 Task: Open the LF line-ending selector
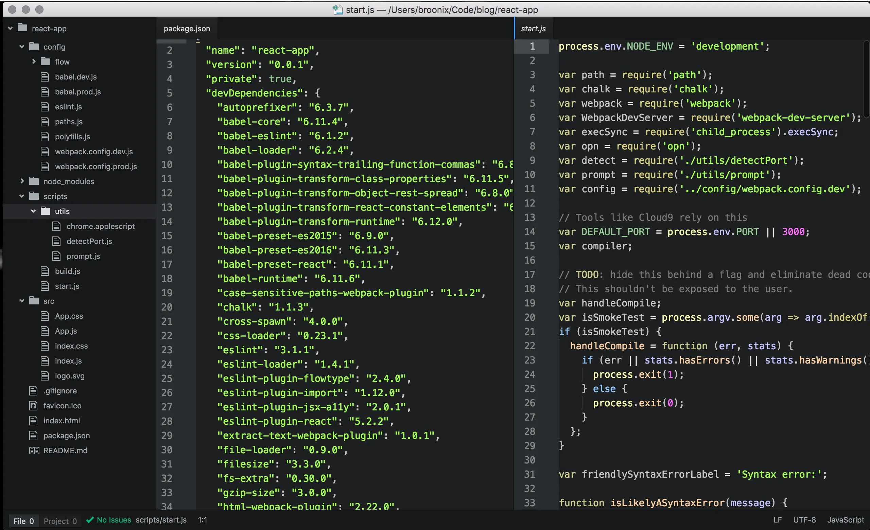point(777,520)
